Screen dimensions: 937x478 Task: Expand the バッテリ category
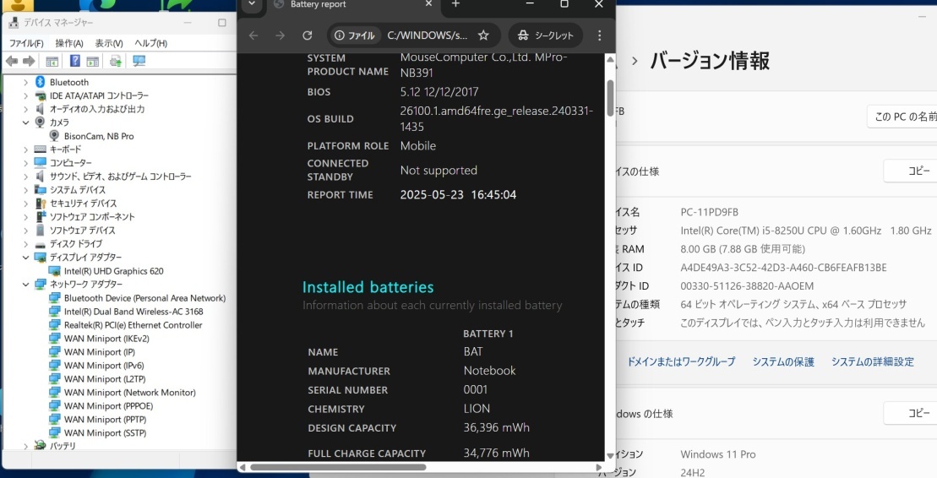pyautogui.click(x=25, y=446)
